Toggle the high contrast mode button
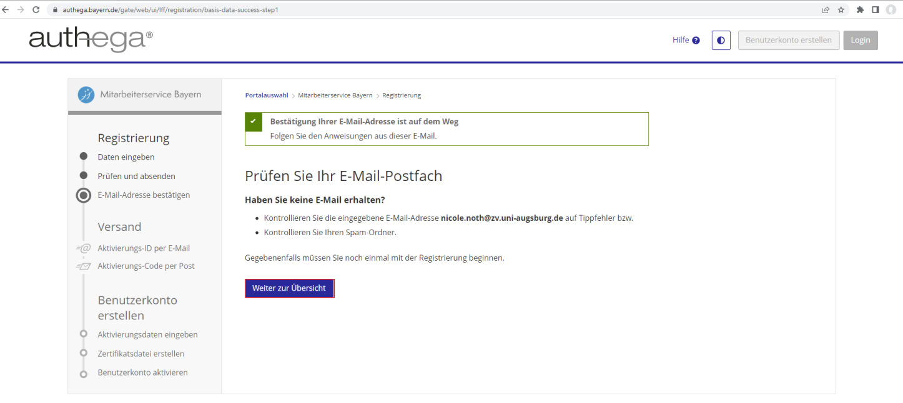The image size is (903, 403). (x=721, y=41)
